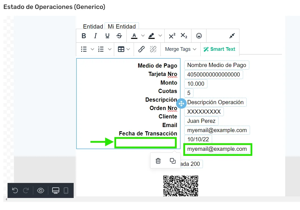Switch to desktop view
The width and height of the screenshot is (300, 210).
coord(56,190)
